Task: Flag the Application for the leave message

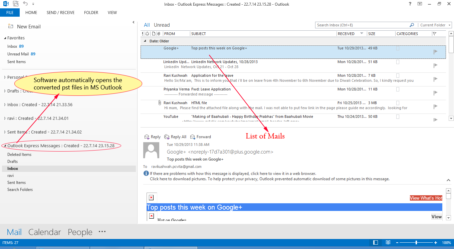Action: point(435,79)
